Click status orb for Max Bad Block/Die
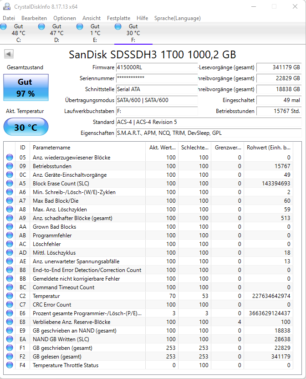Viewport: 306px width, 379px height. [10, 200]
